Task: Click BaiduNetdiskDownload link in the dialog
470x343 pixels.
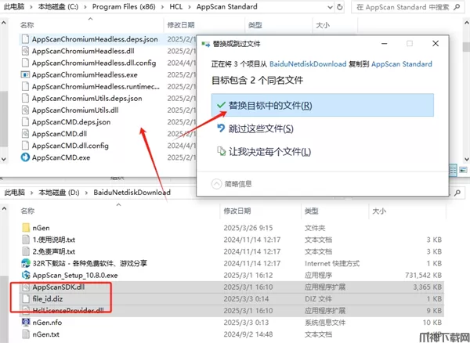Action: click(308, 63)
